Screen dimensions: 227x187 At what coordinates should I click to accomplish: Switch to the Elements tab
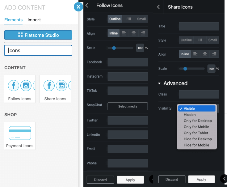[14, 20]
